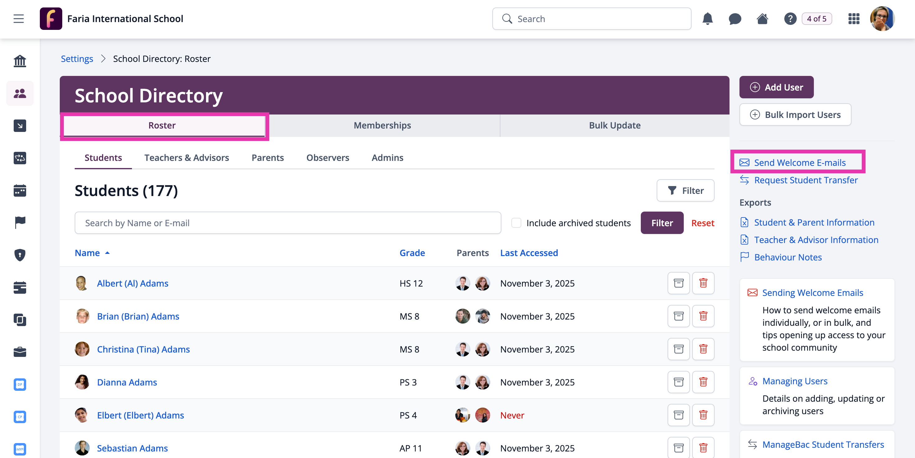The width and height of the screenshot is (915, 458).
Task: Open Albert (Al) Adams profile
Action: coord(133,283)
